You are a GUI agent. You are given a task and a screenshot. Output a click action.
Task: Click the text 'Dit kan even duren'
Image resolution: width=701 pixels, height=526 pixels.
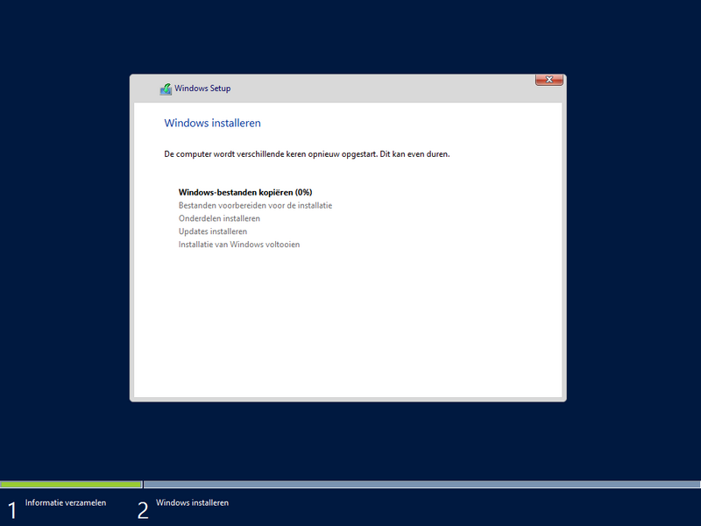pos(414,154)
